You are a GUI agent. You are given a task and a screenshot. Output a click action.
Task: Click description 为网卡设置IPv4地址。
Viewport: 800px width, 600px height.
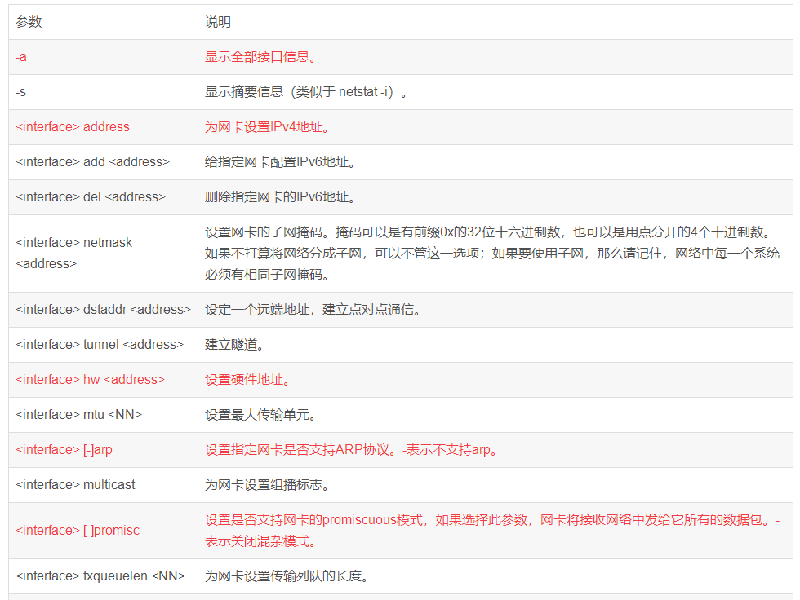267,127
